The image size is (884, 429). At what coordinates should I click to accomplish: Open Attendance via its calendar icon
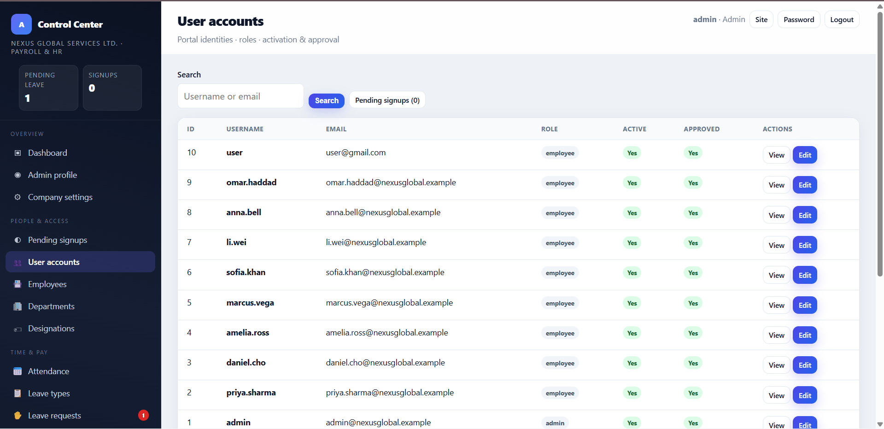(18, 371)
